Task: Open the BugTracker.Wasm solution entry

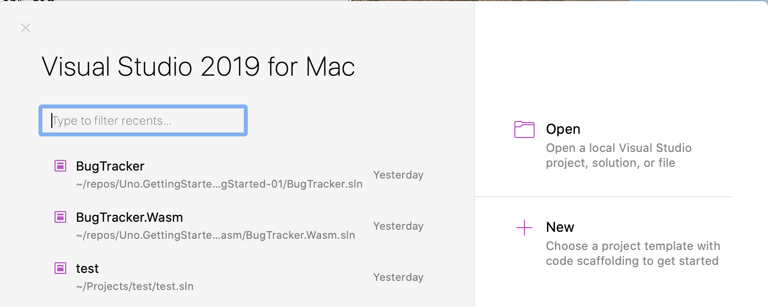Action: (130, 217)
